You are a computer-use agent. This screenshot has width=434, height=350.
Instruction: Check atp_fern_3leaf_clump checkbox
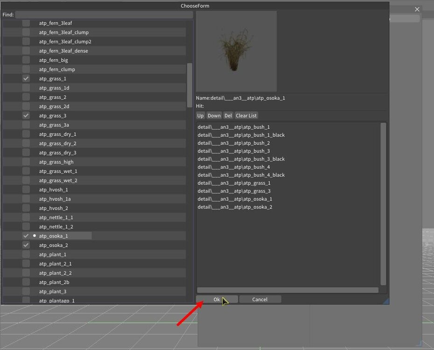coord(26,32)
